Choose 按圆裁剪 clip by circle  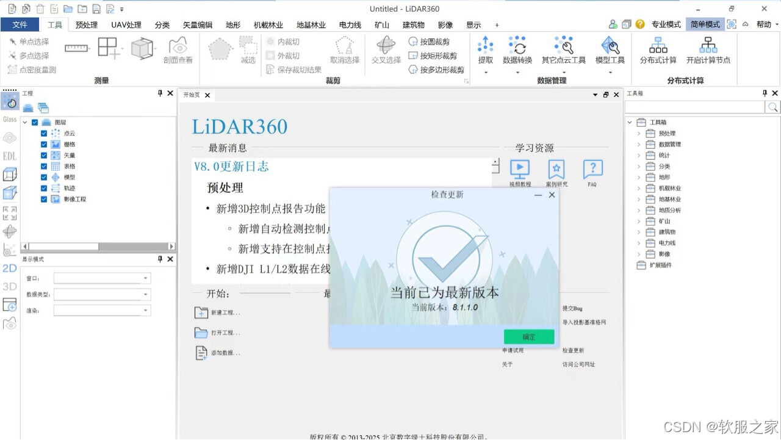click(x=429, y=41)
